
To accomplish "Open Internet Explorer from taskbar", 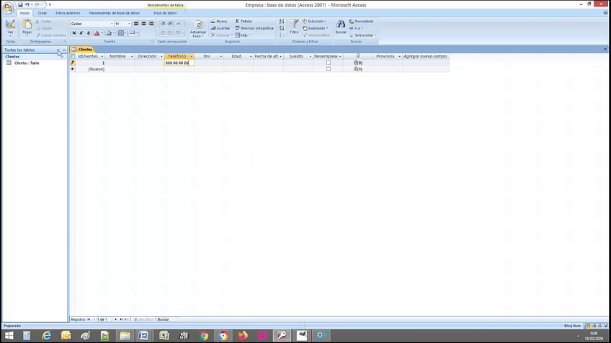I will point(46,335).
